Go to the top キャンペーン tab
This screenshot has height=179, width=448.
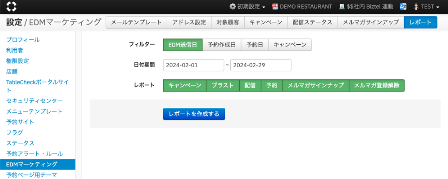266,22
